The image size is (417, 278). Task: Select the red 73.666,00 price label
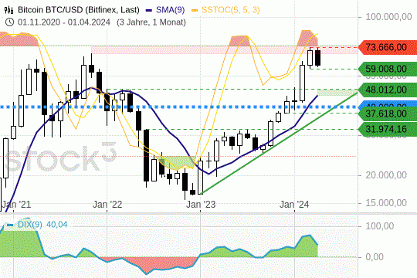click(x=388, y=47)
